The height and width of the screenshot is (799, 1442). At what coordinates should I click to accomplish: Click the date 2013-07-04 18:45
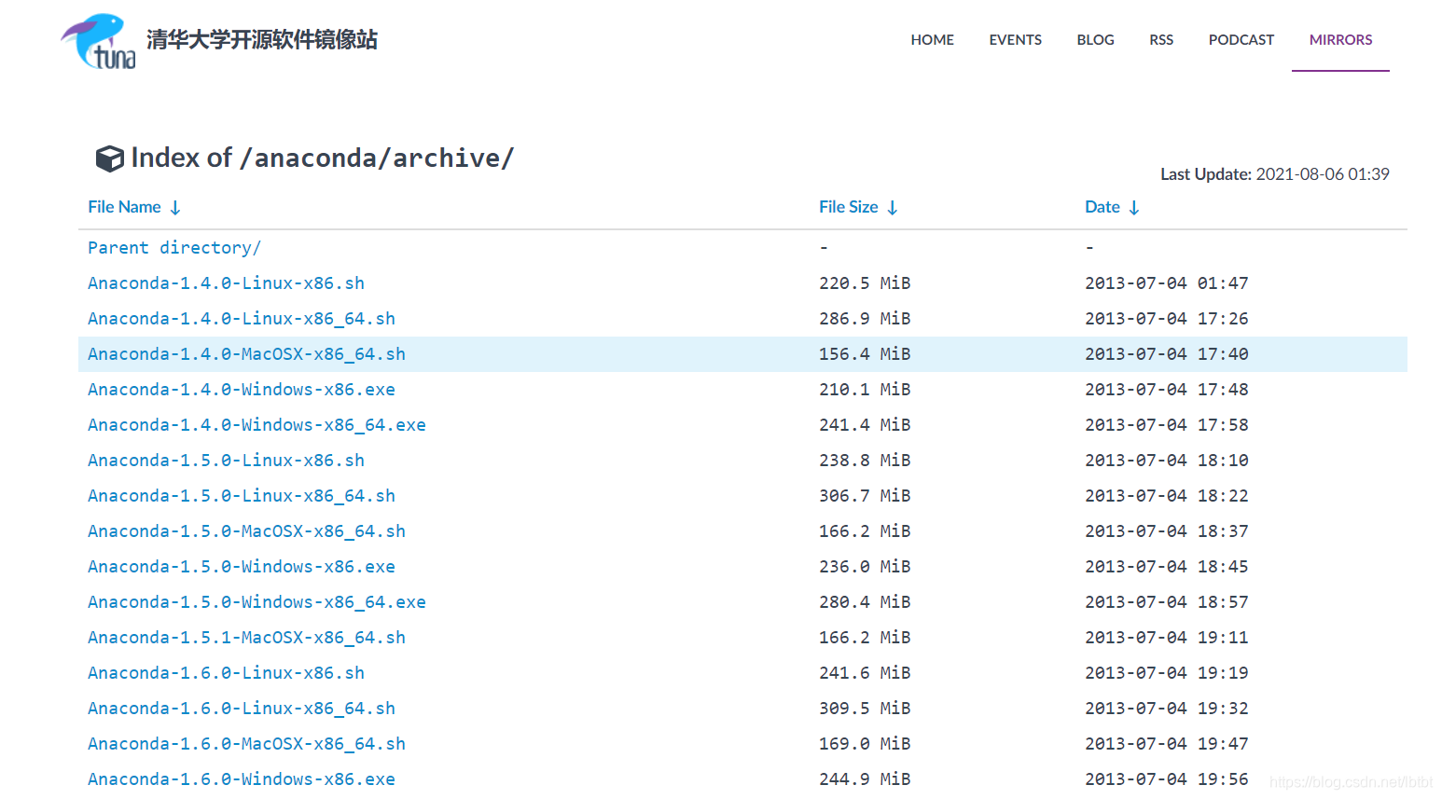coord(1166,567)
